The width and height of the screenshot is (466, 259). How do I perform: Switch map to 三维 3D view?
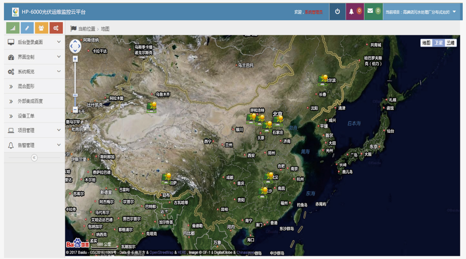[451, 43]
